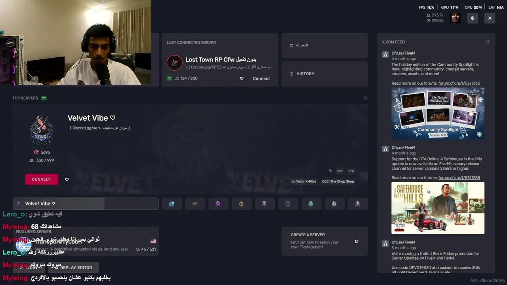Click the 330 / 999 player count
Viewport: 507px width, 285px height.
pyautogui.click(x=42, y=160)
